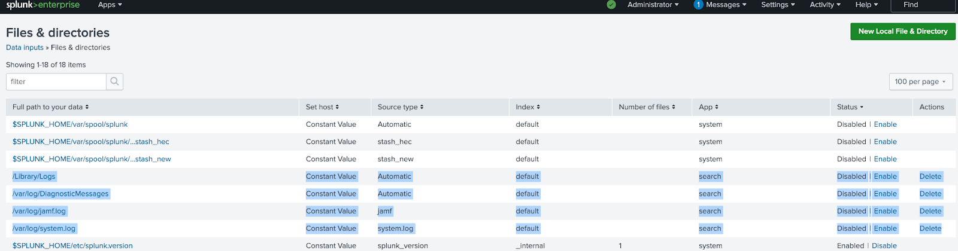This screenshot has width=958, height=251.
Task: Click the system.log source type cell
Action: pos(395,228)
